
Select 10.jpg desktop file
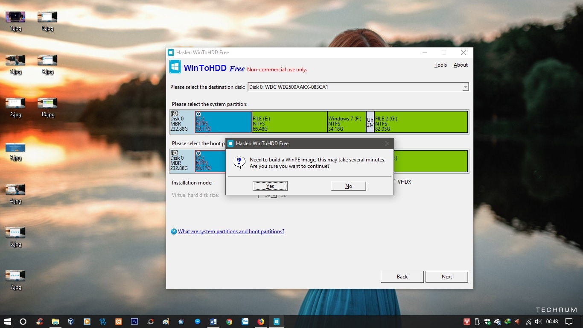47,107
